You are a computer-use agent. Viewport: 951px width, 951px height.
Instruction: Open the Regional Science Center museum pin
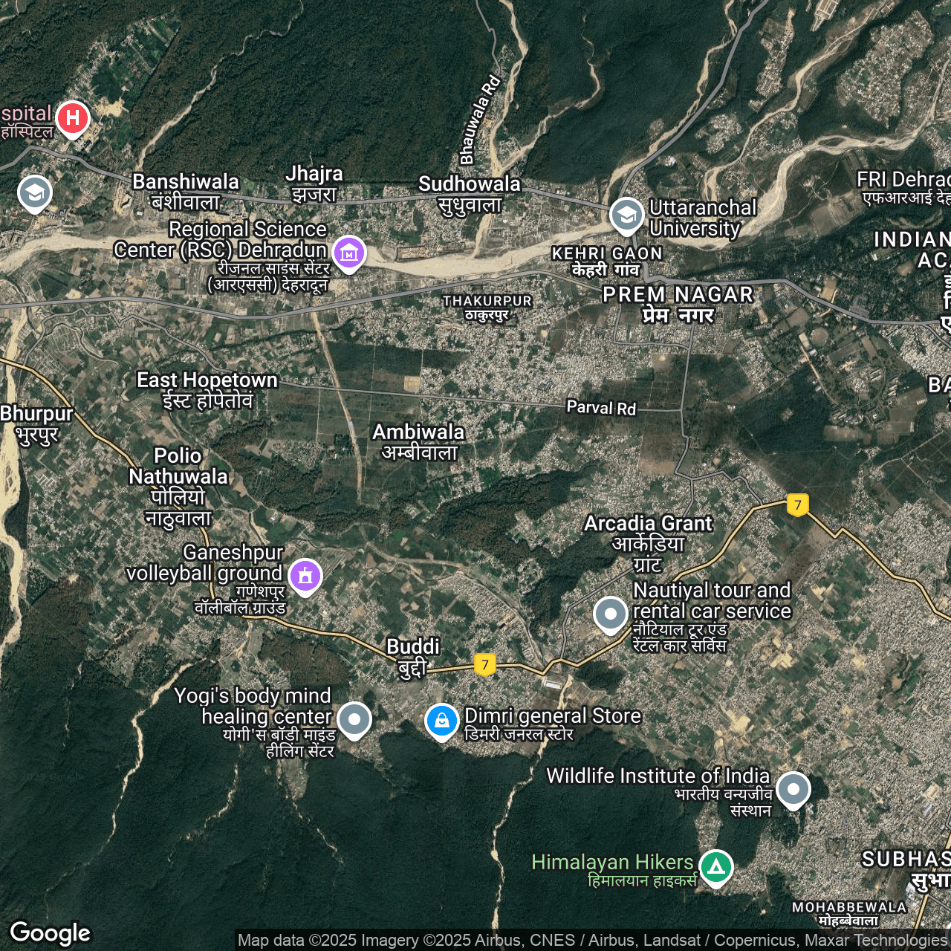(x=348, y=253)
